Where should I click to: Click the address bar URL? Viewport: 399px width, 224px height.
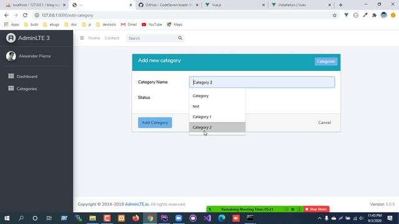67,15
